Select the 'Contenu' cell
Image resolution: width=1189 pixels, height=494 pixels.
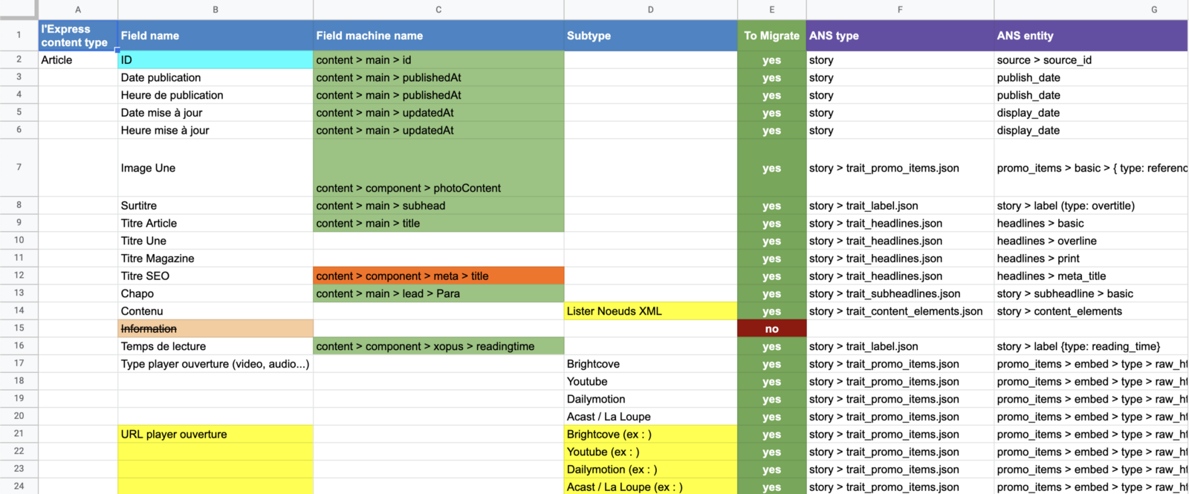tap(216, 311)
